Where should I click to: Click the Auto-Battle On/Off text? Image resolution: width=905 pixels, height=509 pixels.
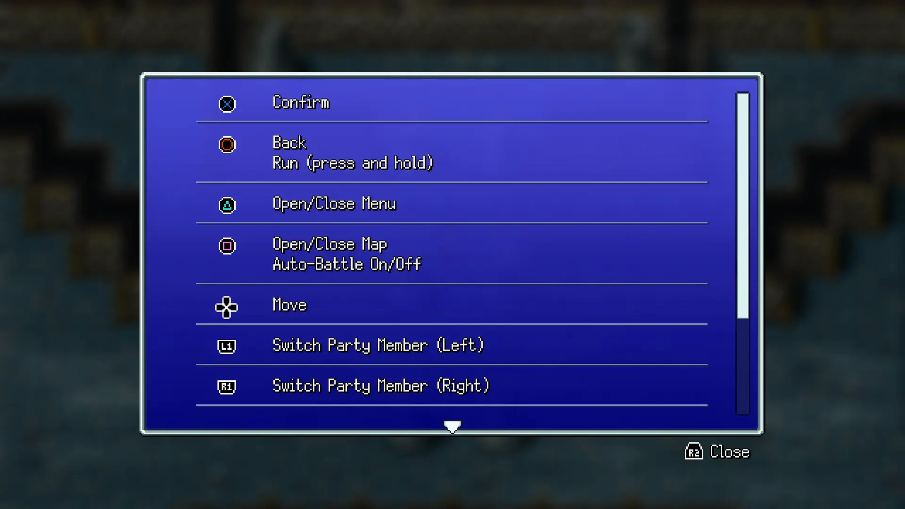click(347, 264)
